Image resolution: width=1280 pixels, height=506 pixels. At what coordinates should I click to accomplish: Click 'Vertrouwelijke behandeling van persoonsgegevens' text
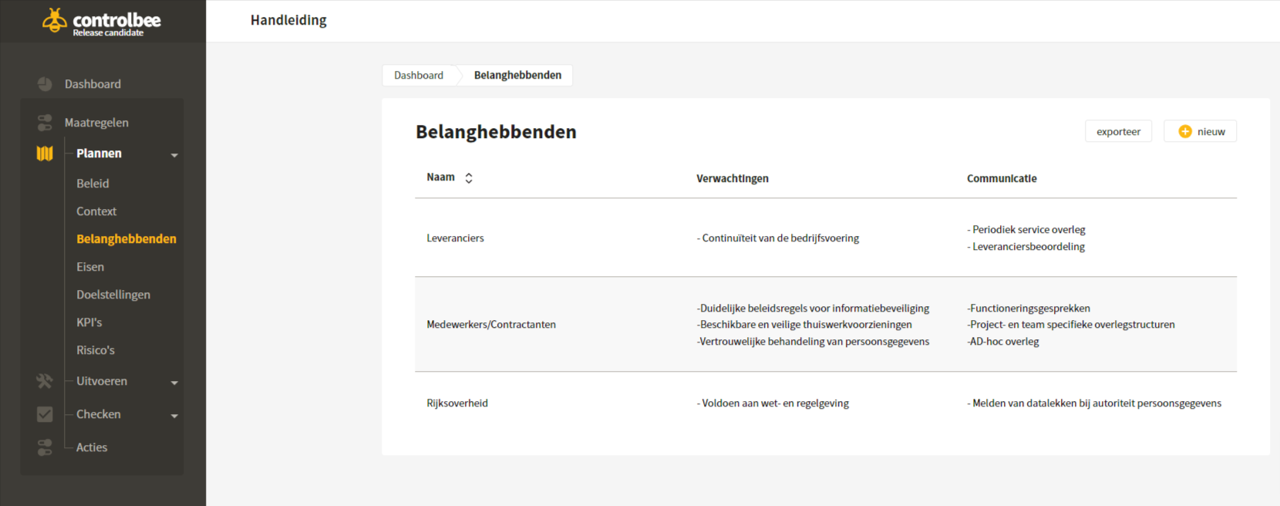813,342
